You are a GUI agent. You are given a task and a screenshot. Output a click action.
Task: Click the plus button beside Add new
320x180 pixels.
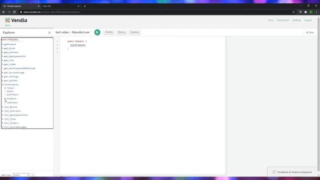[33, 175]
